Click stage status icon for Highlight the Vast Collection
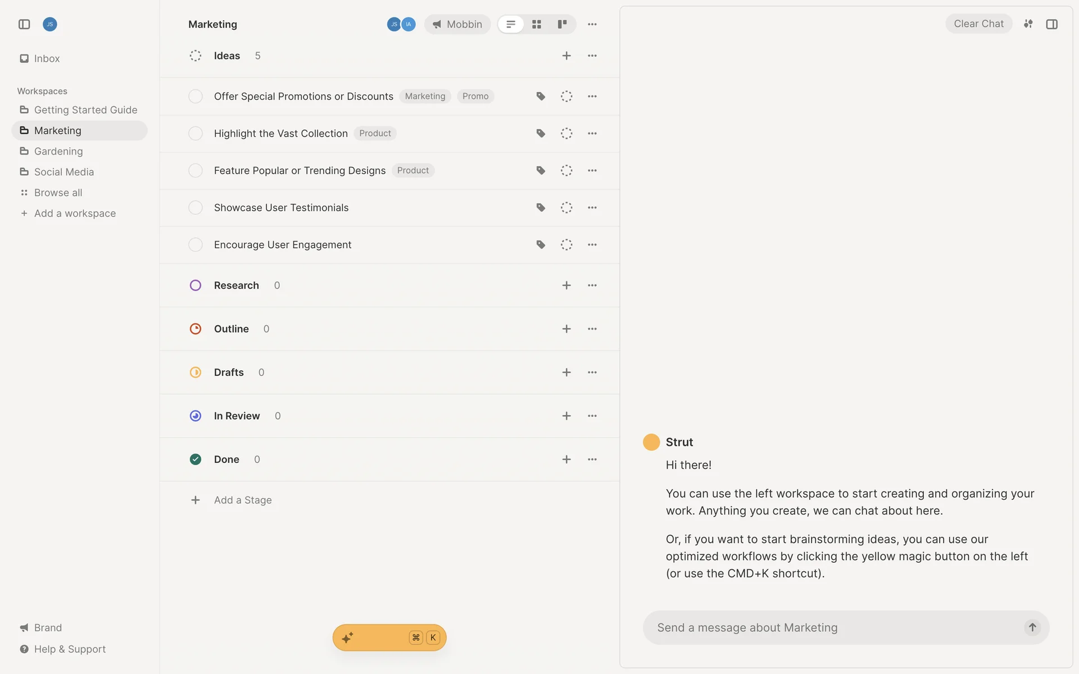 566,134
